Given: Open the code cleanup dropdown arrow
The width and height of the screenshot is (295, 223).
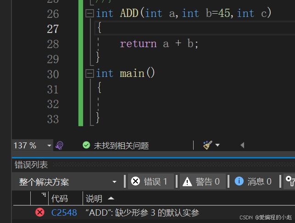Looking at the screenshot, I should [x=217, y=145].
